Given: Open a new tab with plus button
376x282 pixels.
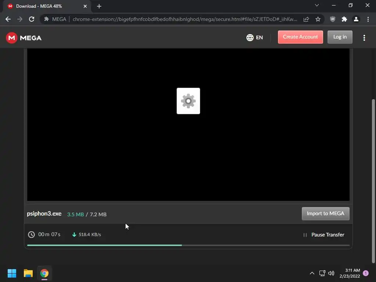Looking at the screenshot, I should (x=99, y=6).
